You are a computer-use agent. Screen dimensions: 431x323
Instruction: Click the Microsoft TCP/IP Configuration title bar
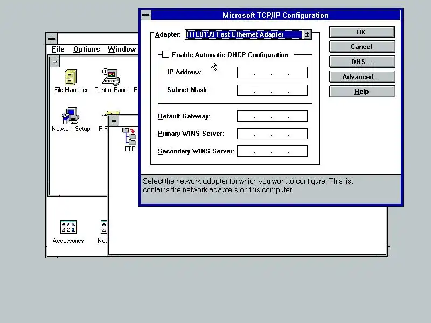pos(275,15)
